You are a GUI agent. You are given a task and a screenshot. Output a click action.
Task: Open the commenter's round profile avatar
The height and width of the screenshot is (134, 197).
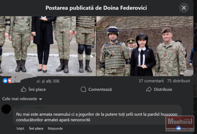tap(6, 109)
